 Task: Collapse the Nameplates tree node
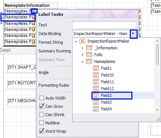pyautogui.click(x=82, y=62)
